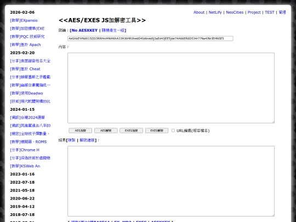Click the AES解密 button
This screenshot has width=296, height=222.
tap(106, 130)
